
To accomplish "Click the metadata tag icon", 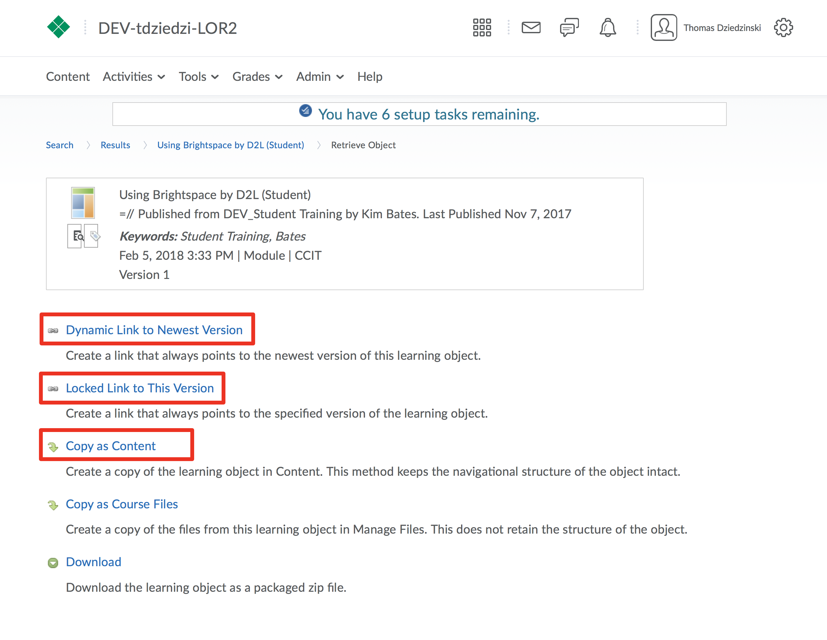I will tap(92, 236).
